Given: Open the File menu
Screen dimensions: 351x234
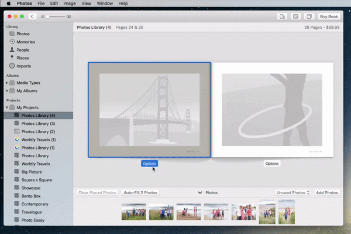Looking at the screenshot, I should pos(41,4).
